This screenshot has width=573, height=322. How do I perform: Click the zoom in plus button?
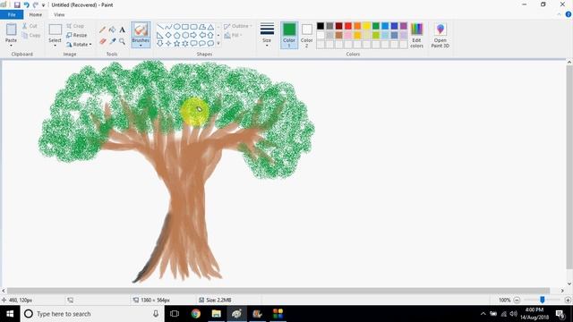pos(568,300)
